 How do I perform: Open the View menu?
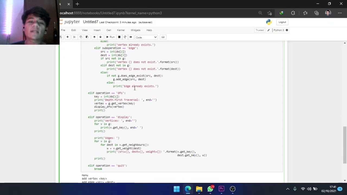point(85,30)
